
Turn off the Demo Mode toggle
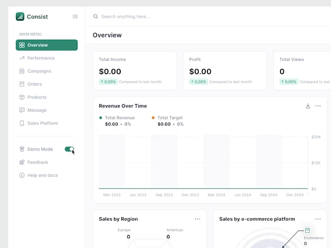click(70, 149)
